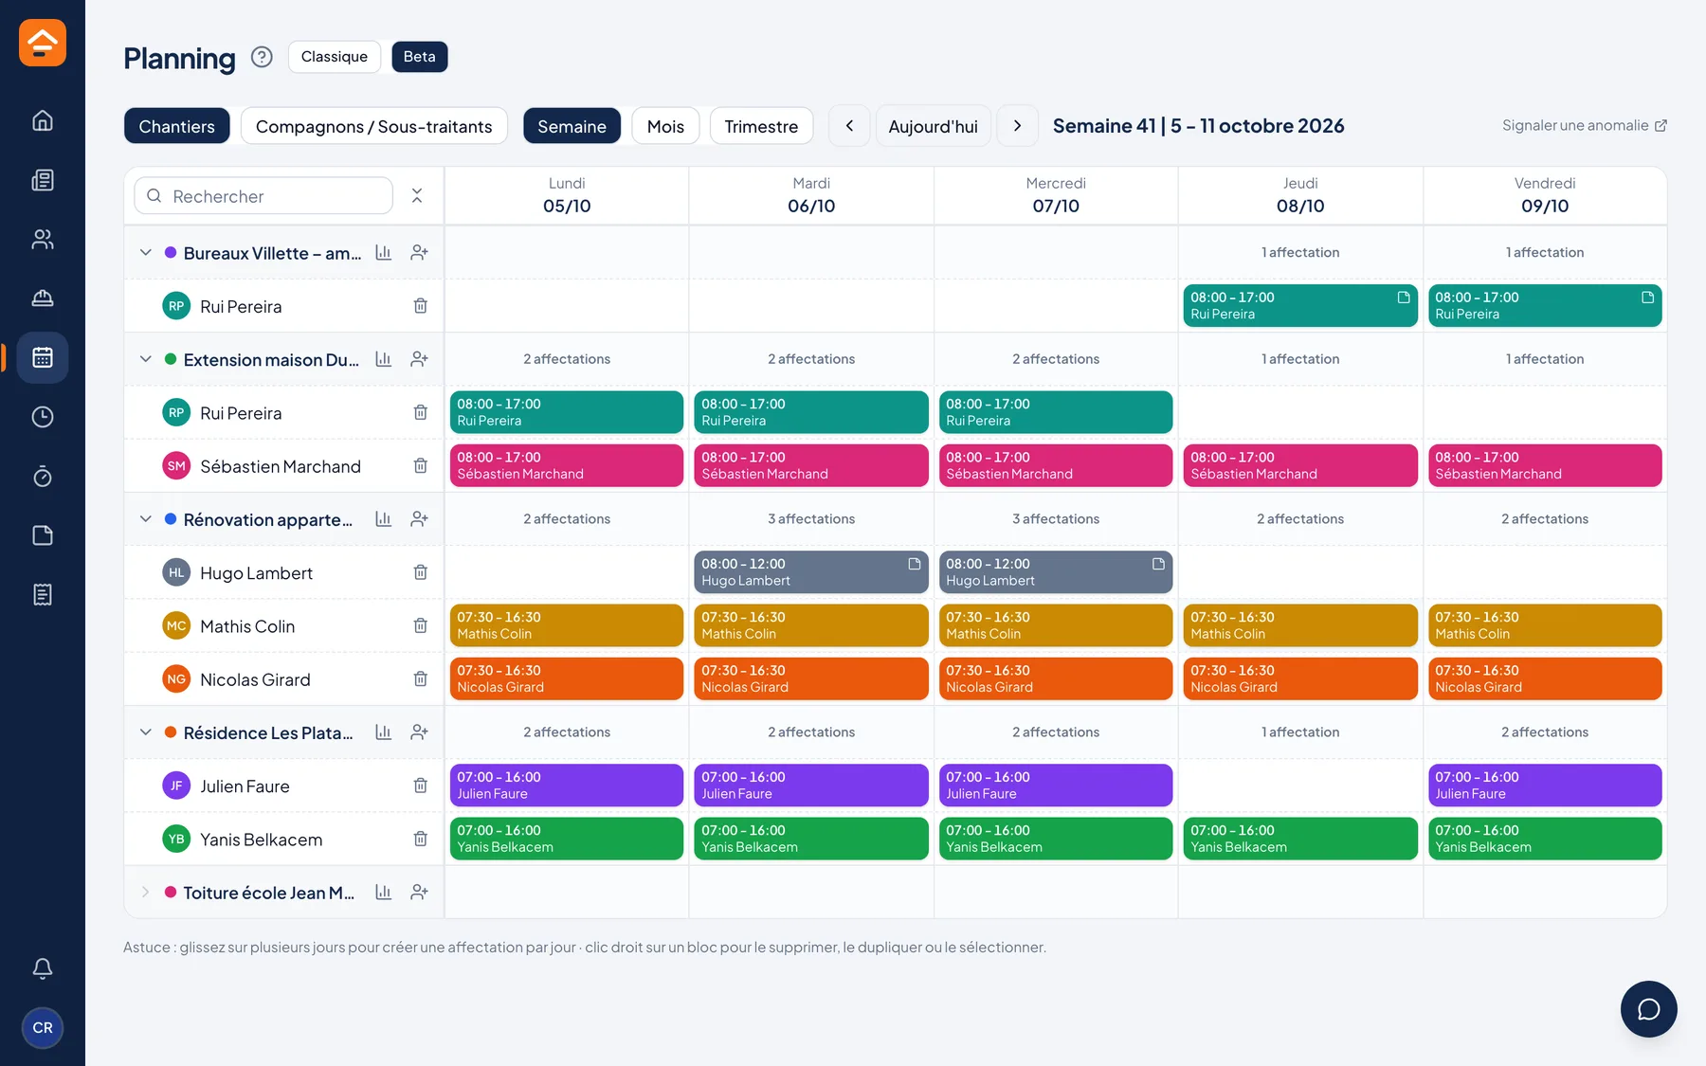Open the clock icon in sidebar
Image resolution: width=1706 pixels, height=1066 pixels.
(43, 417)
